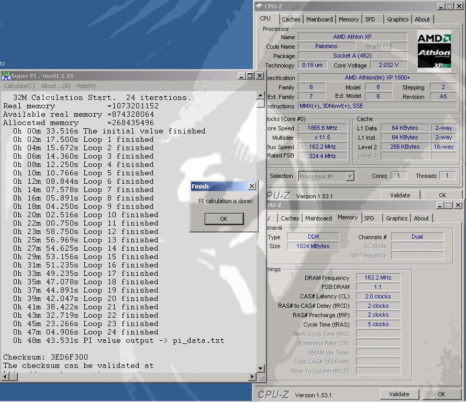Click the AMD Athlon XP logo image
Screen dimensions: 466x402
pos(434,51)
